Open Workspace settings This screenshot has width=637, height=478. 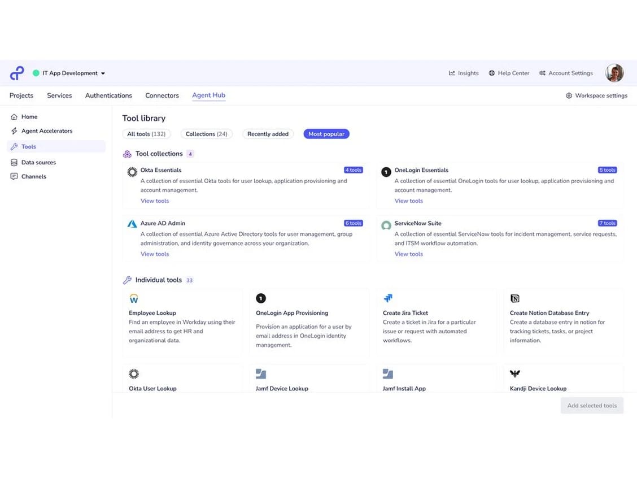[596, 95]
